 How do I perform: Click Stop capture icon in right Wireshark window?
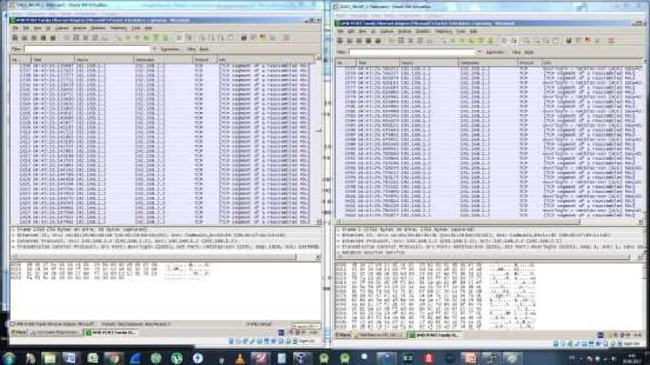(368, 41)
